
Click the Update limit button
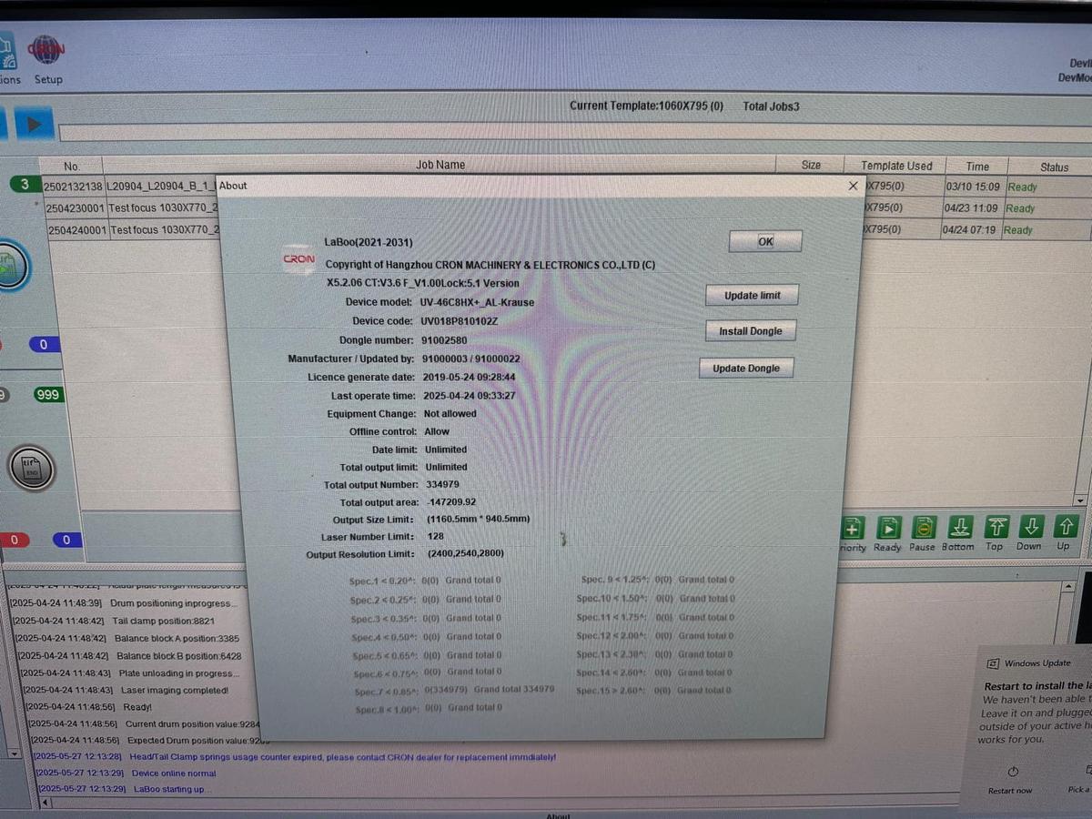pos(752,295)
